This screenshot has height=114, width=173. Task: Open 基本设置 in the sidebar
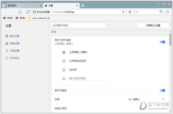pos(13,36)
